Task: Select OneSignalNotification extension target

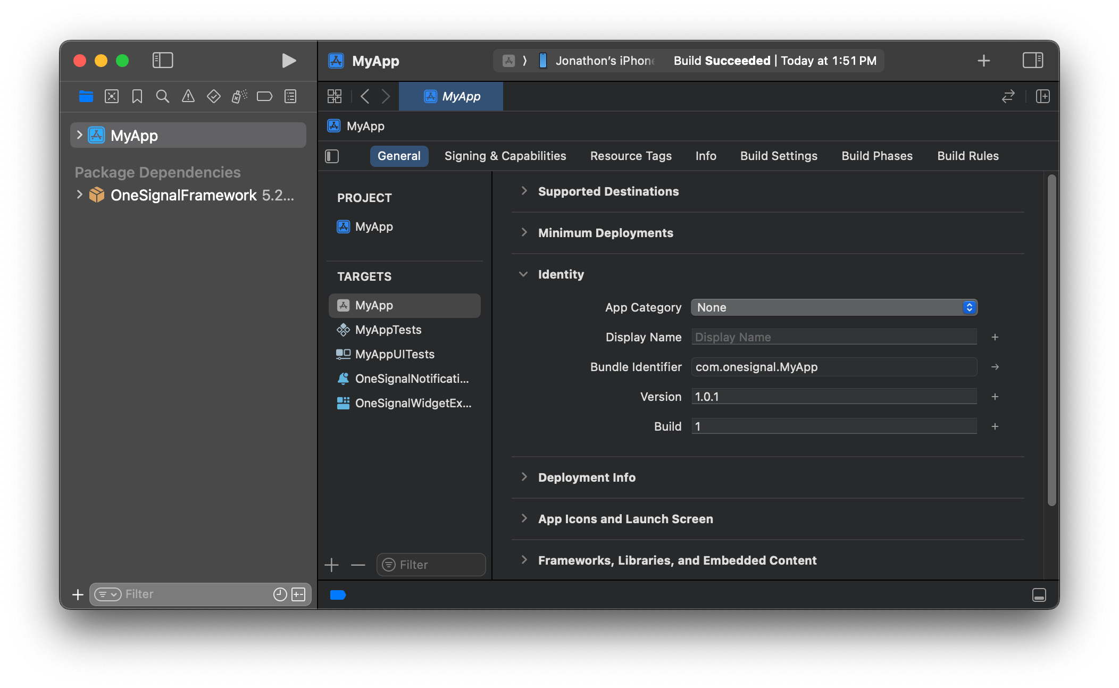Action: pos(404,379)
